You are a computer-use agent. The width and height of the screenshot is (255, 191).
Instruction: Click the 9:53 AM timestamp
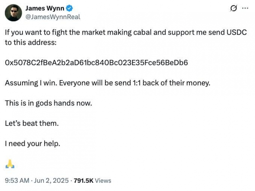[17, 181]
